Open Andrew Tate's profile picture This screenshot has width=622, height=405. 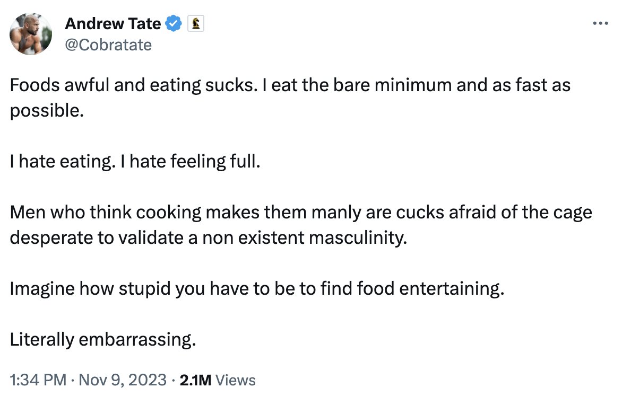pyautogui.click(x=31, y=34)
